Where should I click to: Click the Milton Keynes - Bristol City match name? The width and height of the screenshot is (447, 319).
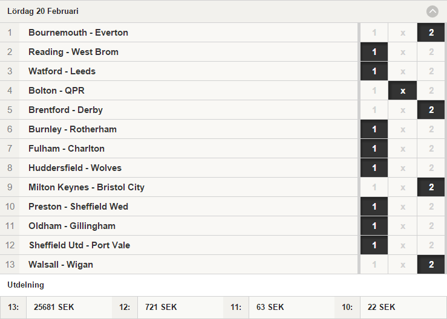86,187
